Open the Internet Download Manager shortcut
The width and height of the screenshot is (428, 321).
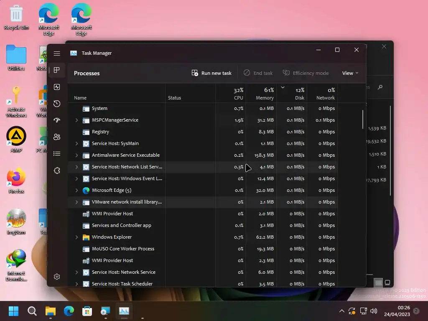[16, 265]
